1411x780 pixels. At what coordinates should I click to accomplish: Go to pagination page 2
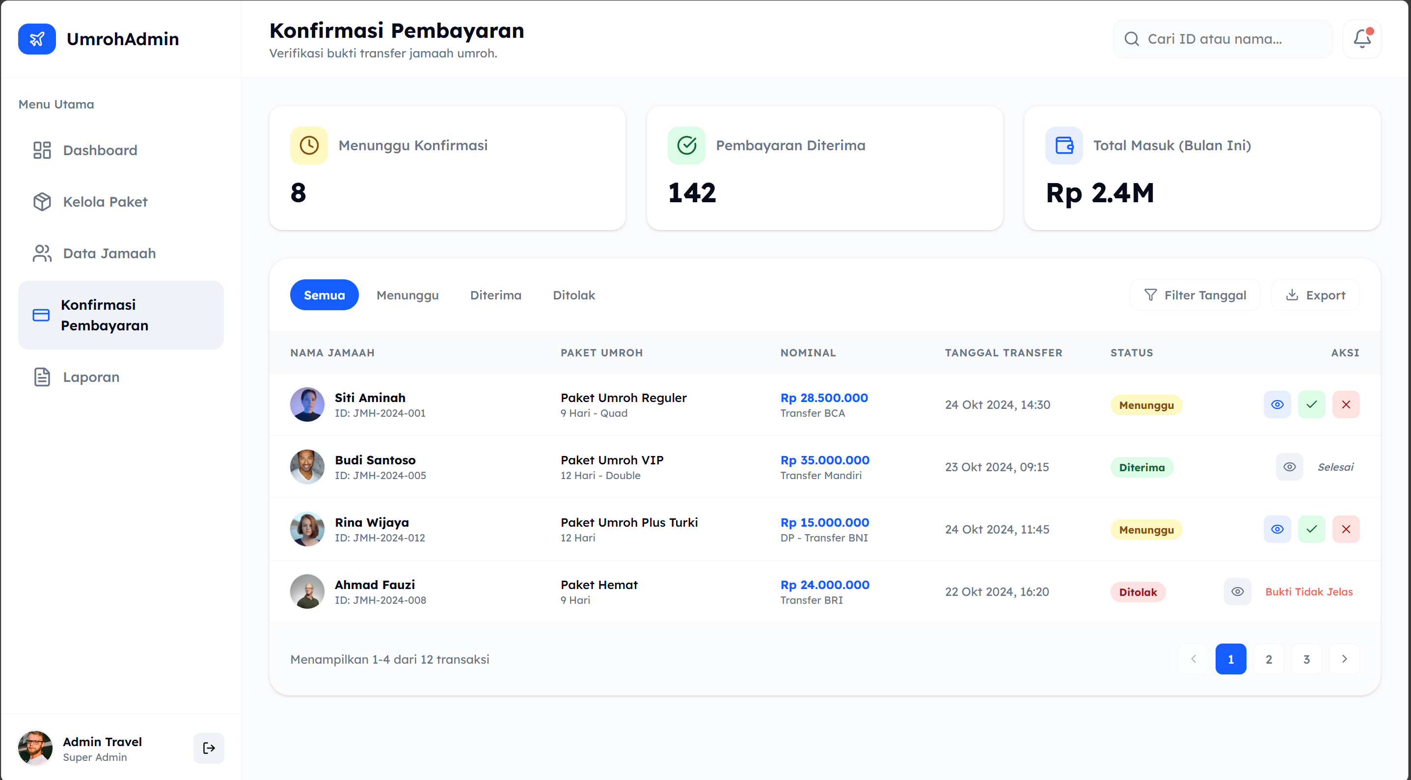point(1269,659)
